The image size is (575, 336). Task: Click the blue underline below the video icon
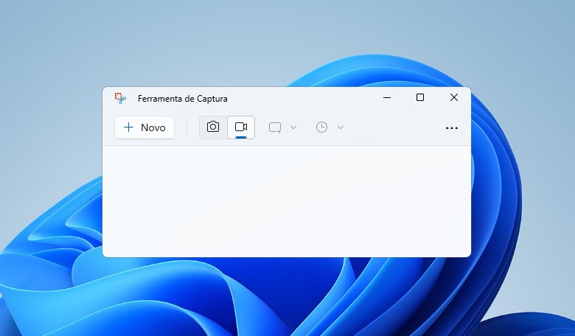[x=240, y=136]
